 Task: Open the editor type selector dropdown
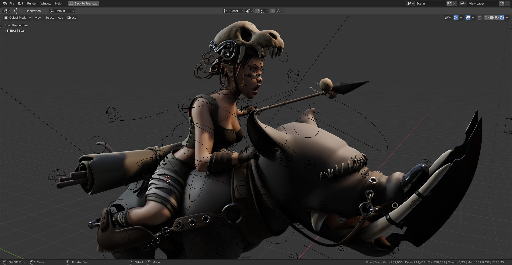point(6,11)
